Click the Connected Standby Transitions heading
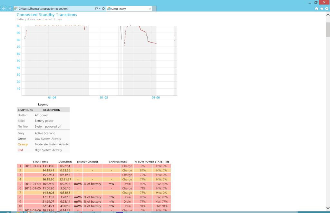The image size is (330, 213). 47,15
